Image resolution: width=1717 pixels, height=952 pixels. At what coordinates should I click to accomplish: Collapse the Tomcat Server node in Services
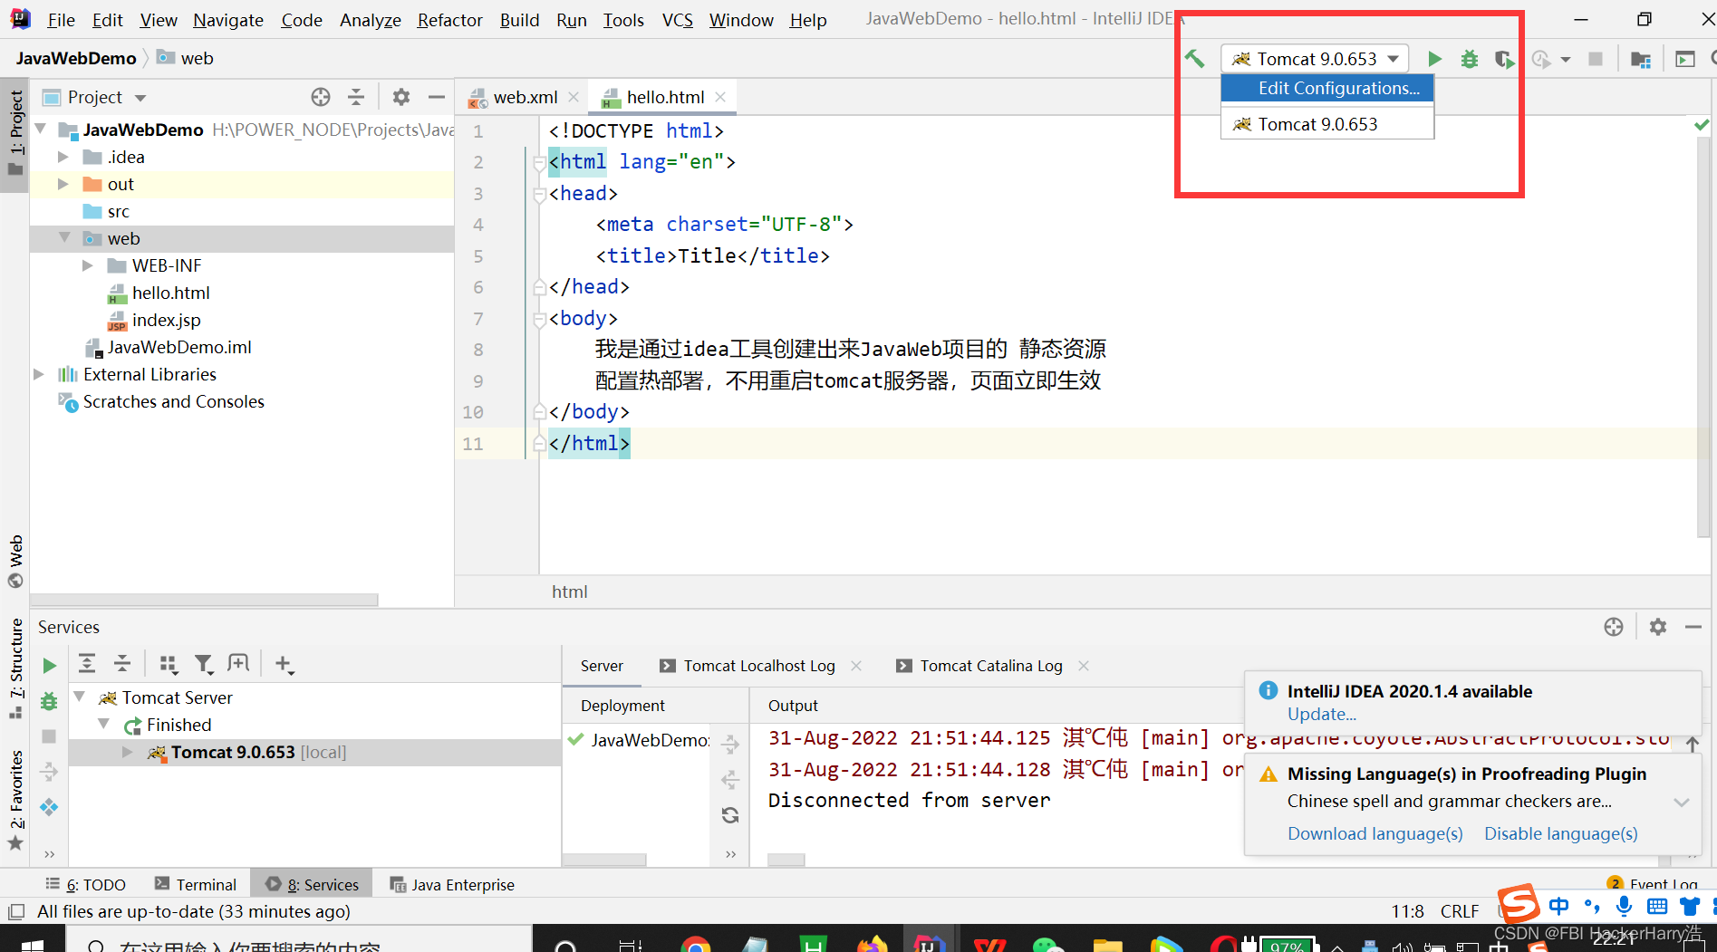[80, 697]
